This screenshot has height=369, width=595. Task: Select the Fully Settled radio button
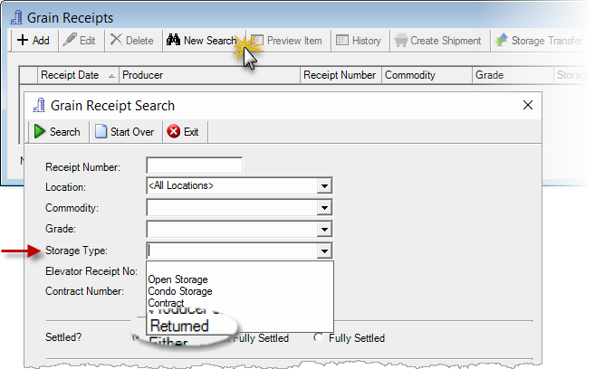(x=319, y=337)
